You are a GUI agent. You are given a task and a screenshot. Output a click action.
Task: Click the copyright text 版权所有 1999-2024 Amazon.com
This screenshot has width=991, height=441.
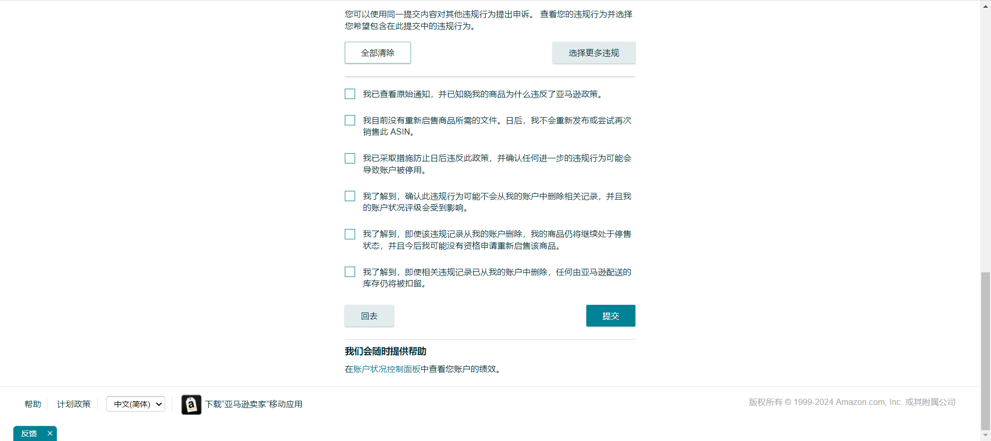852,402
